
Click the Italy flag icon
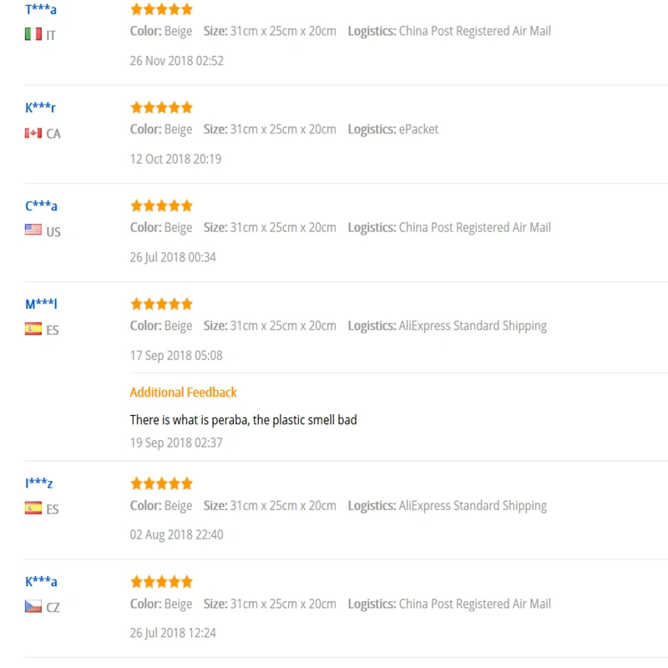click(x=33, y=34)
